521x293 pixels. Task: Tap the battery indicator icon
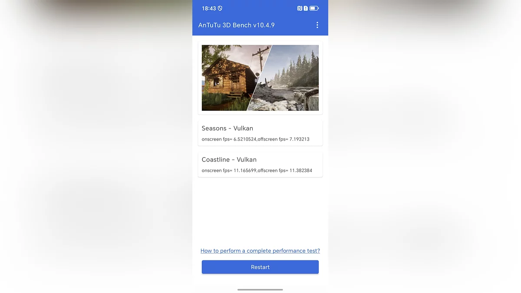pyautogui.click(x=314, y=8)
